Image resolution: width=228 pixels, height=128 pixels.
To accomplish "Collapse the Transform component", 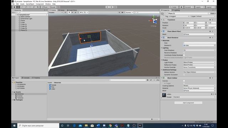I will (x=161, y=20).
